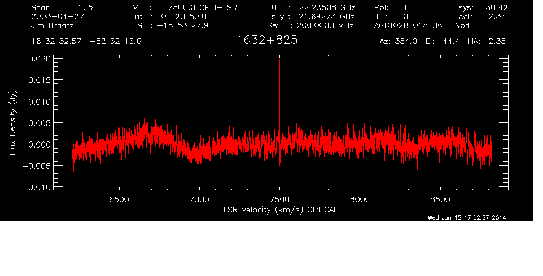Select Tsys value 30.42

coord(497,7)
